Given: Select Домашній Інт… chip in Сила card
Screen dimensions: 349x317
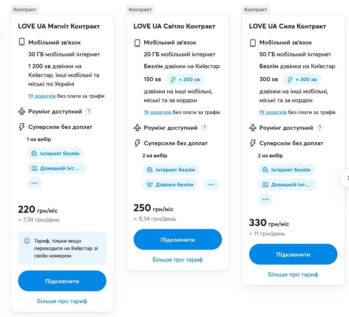Looking at the screenshot, I should [x=287, y=185].
